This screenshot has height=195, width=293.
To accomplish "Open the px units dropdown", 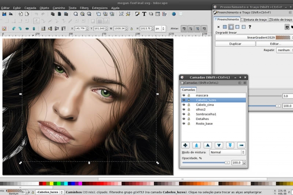I will point(160,29).
